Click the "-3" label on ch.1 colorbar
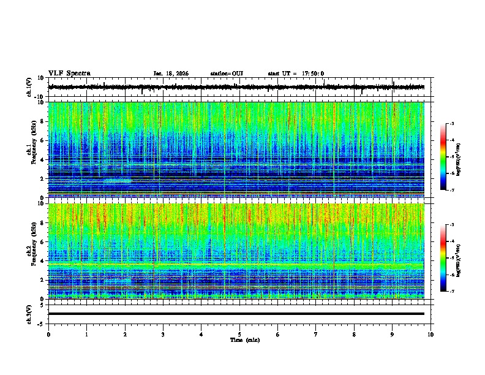Screen dimensions: 485x375 451,123
